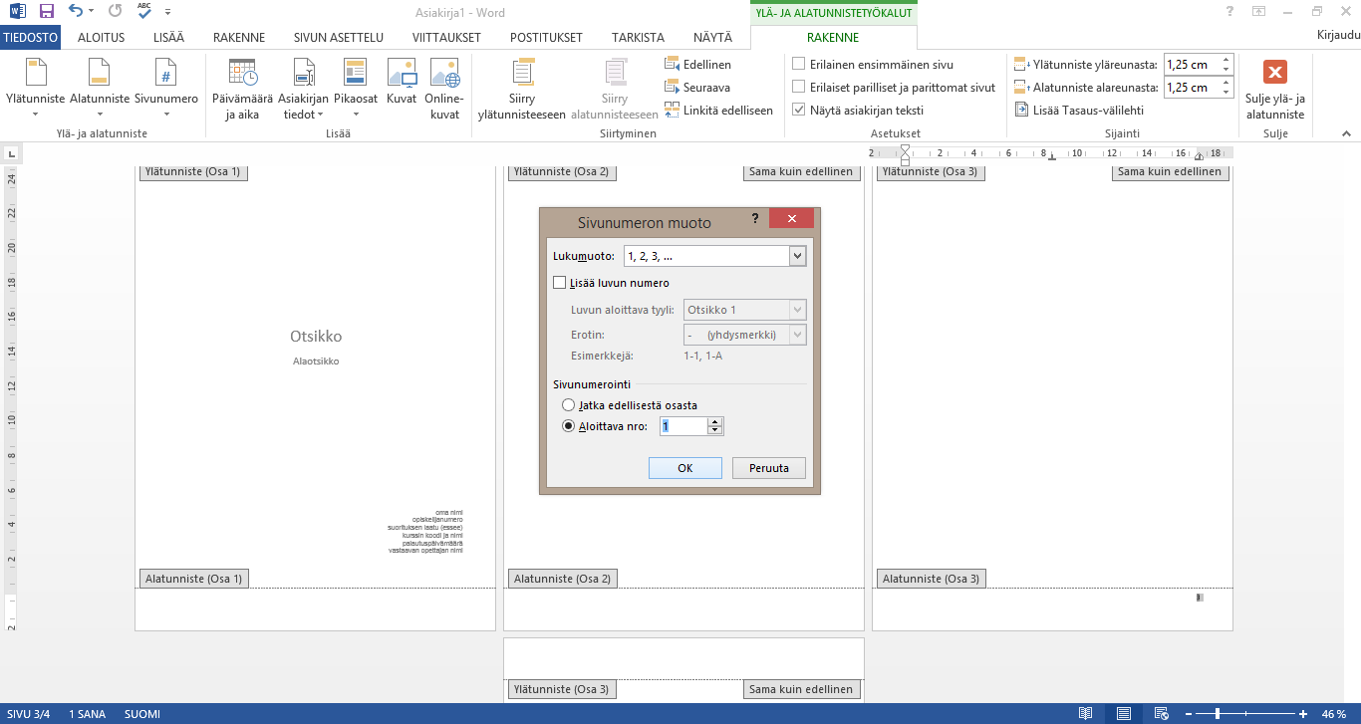Switch to print layout view icon
This screenshot has width=1361, height=724.
pos(1124,714)
